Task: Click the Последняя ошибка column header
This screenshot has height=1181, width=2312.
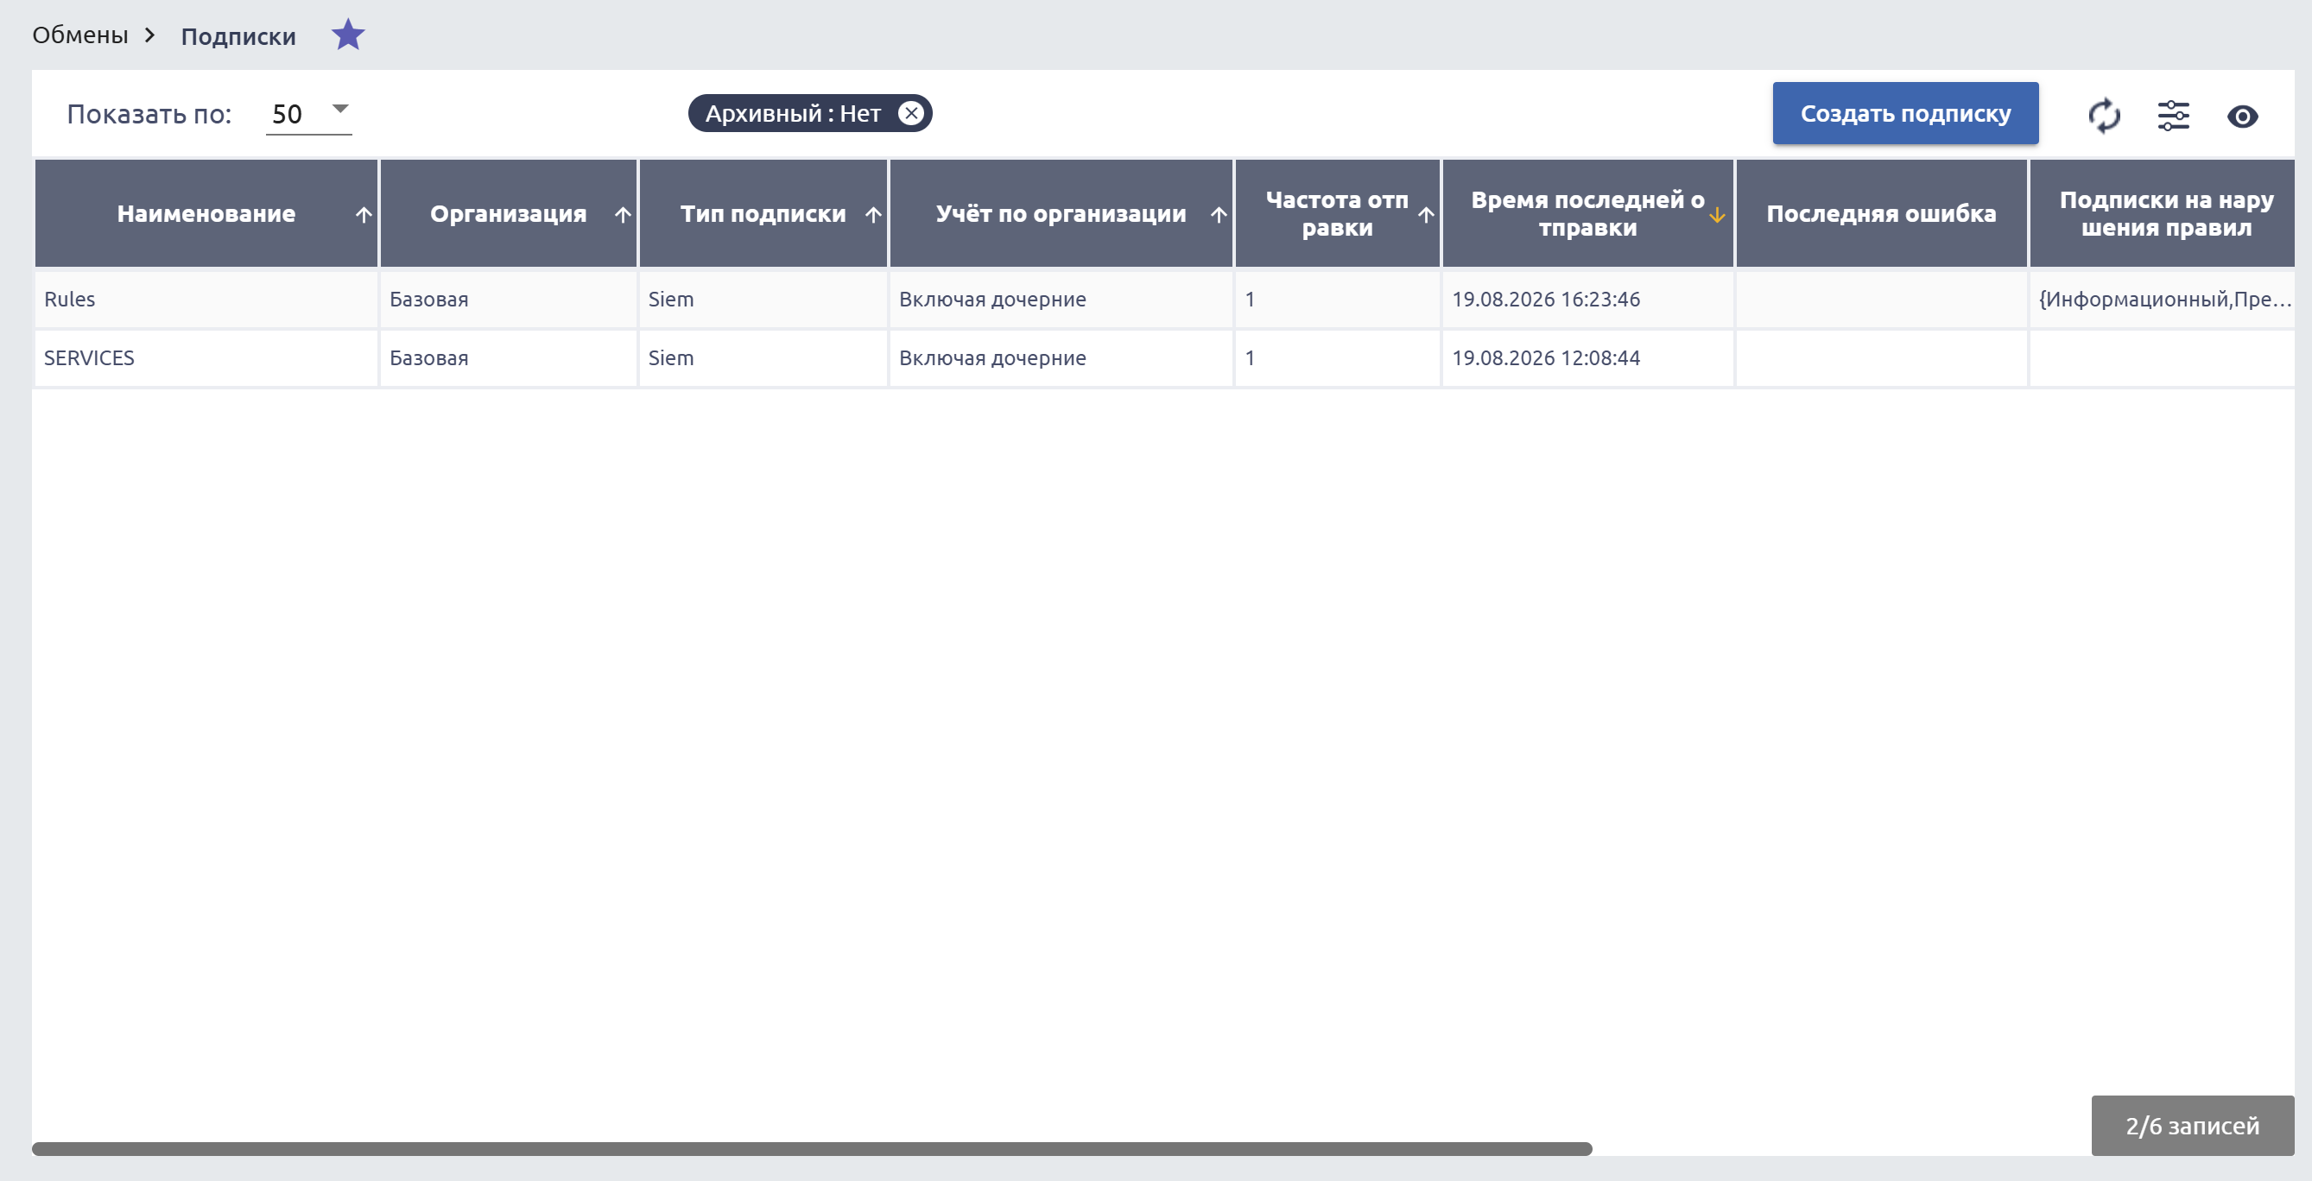Action: [1881, 213]
